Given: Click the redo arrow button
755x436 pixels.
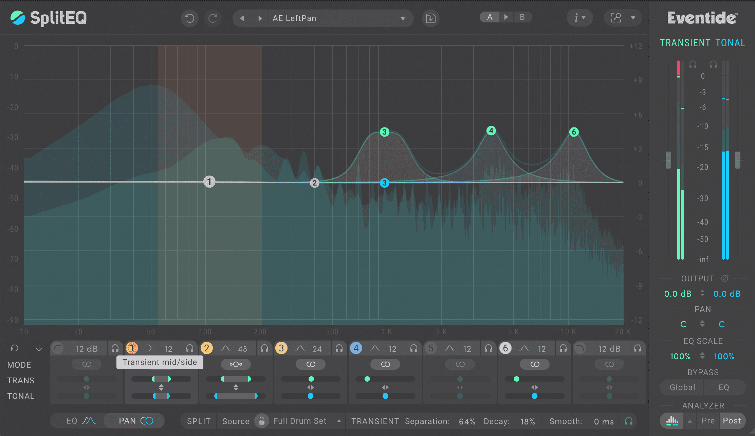Looking at the screenshot, I should pyautogui.click(x=213, y=18).
